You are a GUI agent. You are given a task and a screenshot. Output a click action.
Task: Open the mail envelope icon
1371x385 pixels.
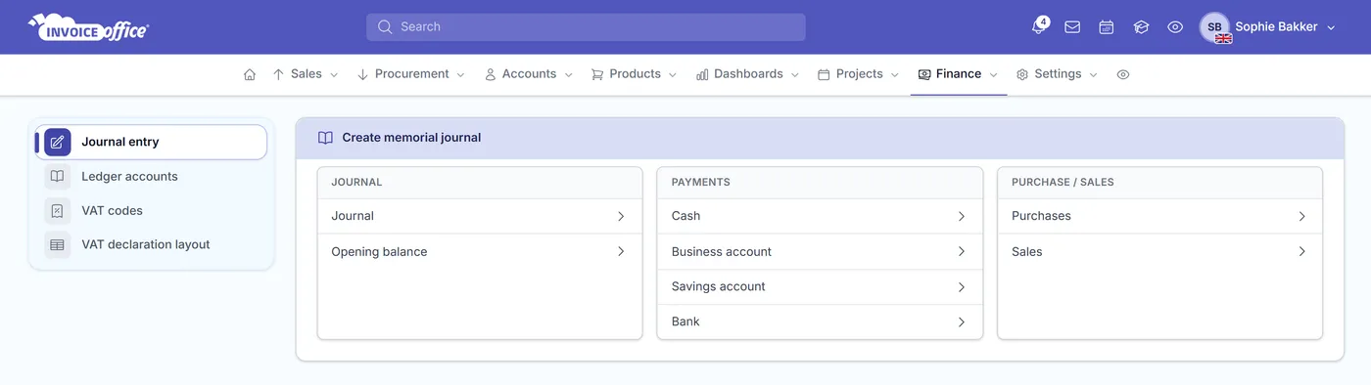click(x=1072, y=27)
